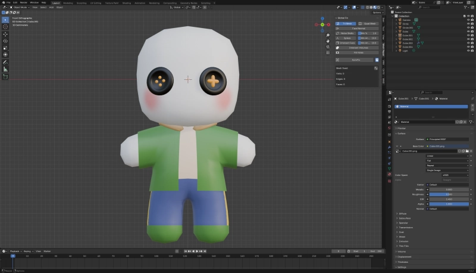Select the Move tool in the toolbar
The width and height of the screenshot is (476, 273).
point(5,33)
